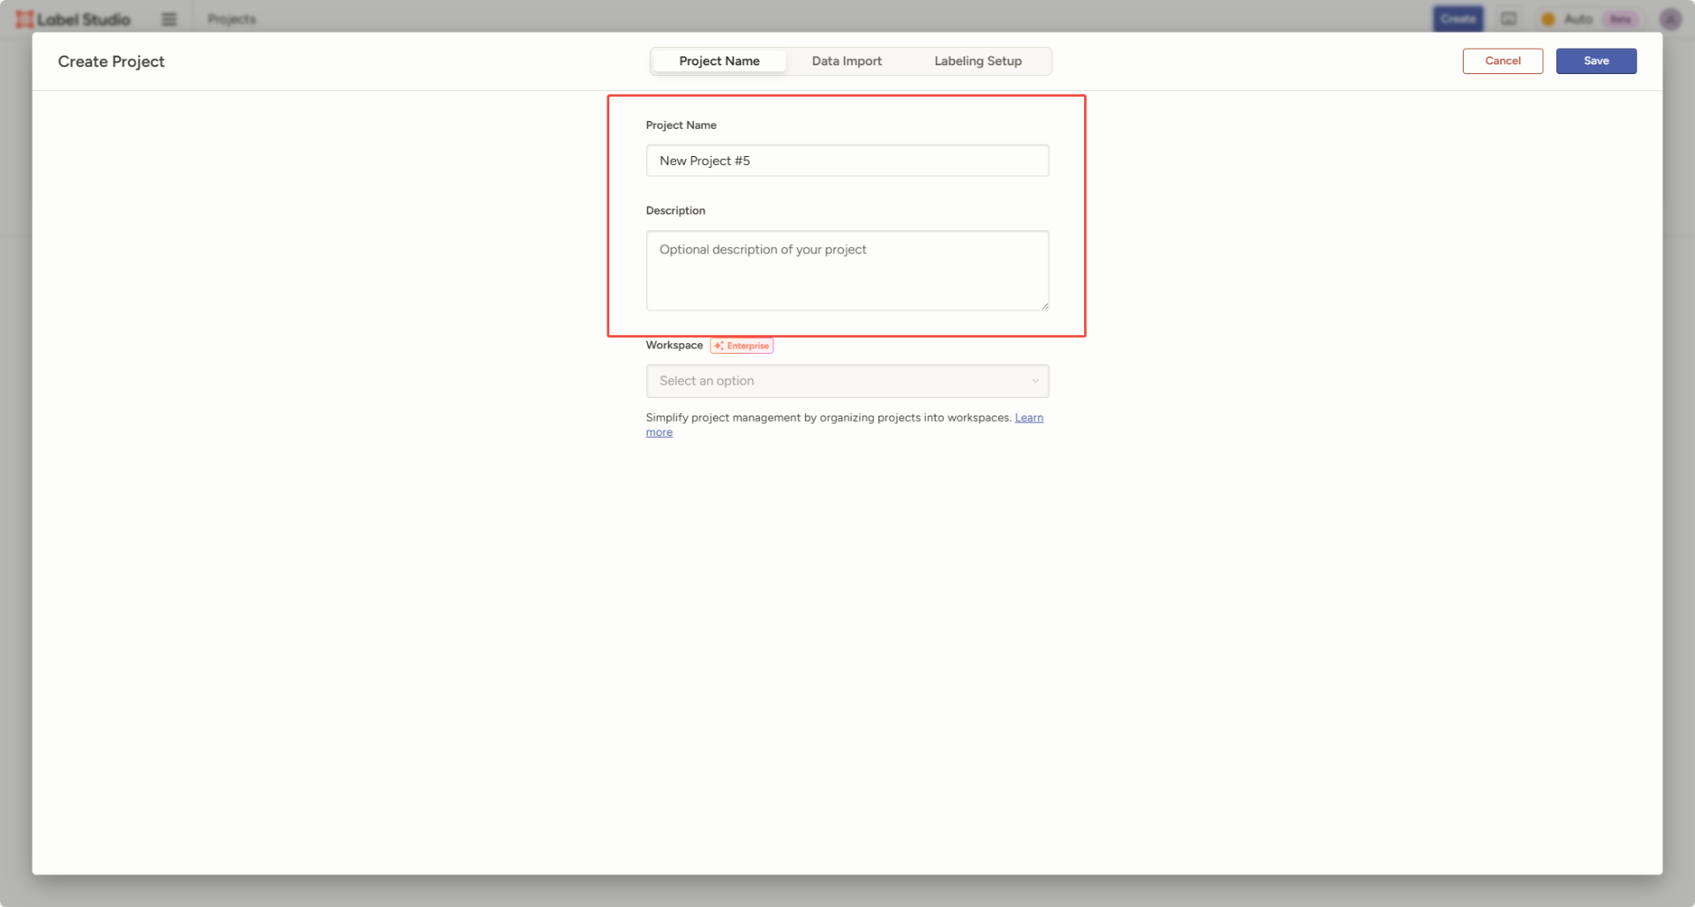The image size is (1695, 907).
Task: Click into the Description text area
Action: [x=847, y=270]
